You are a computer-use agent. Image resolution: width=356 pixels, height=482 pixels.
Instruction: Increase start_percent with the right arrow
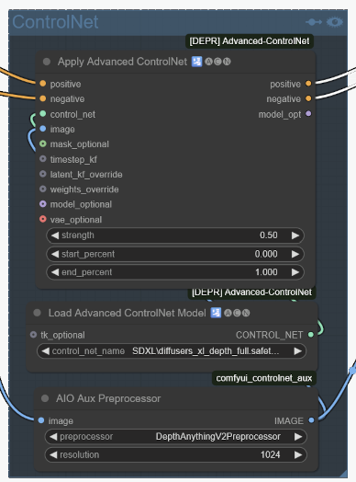tap(295, 254)
